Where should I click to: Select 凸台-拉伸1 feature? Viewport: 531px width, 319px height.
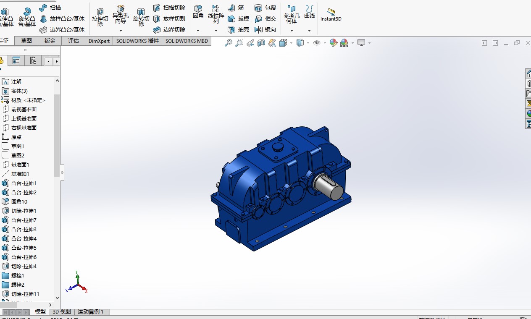click(19, 183)
